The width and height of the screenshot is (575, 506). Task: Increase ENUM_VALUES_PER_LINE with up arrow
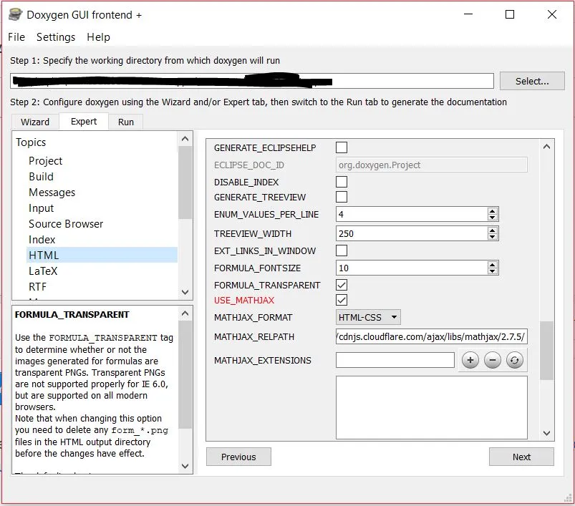[x=492, y=211]
